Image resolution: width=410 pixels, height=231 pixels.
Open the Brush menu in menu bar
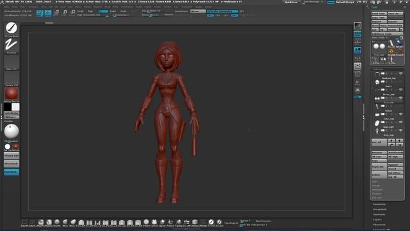pos(14,7)
